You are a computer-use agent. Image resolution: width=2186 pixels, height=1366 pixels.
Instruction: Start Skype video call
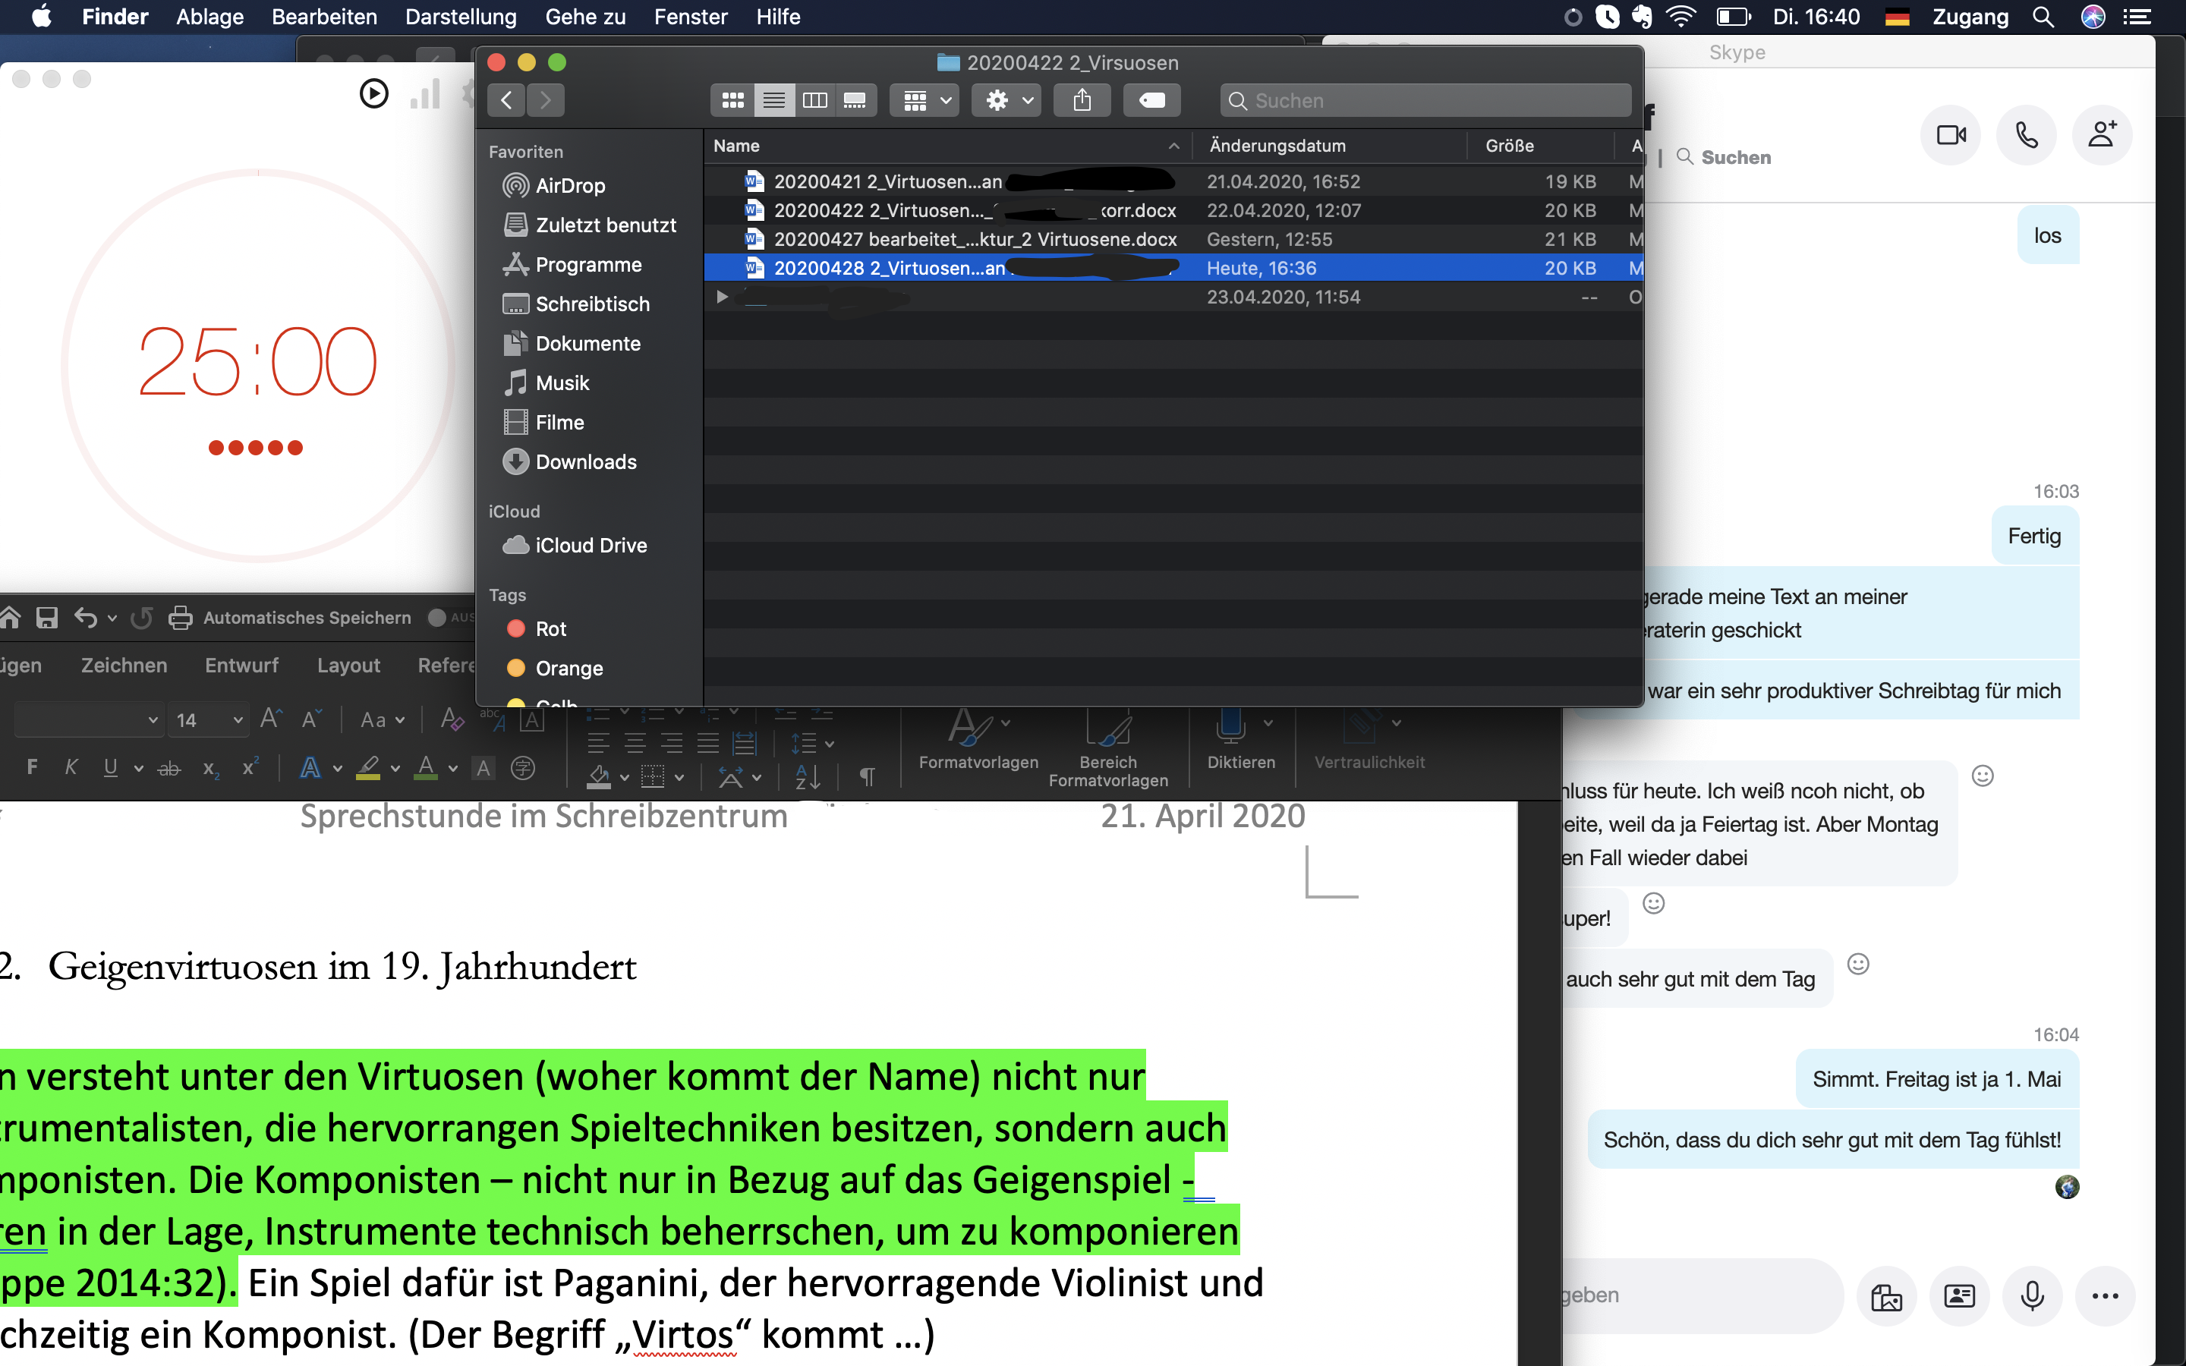click(x=1951, y=136)
